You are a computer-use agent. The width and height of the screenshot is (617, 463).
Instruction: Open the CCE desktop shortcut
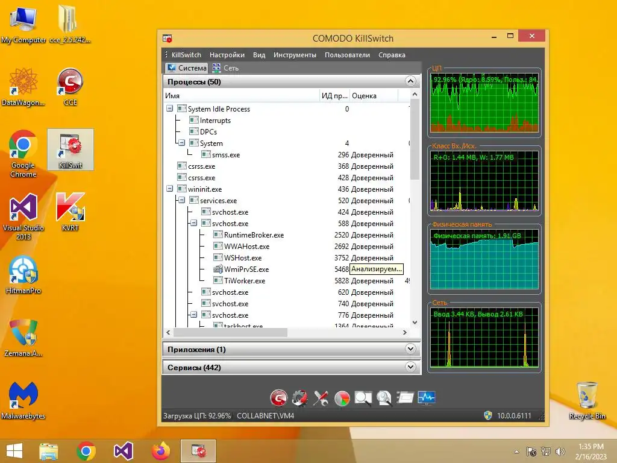(70, 87)
